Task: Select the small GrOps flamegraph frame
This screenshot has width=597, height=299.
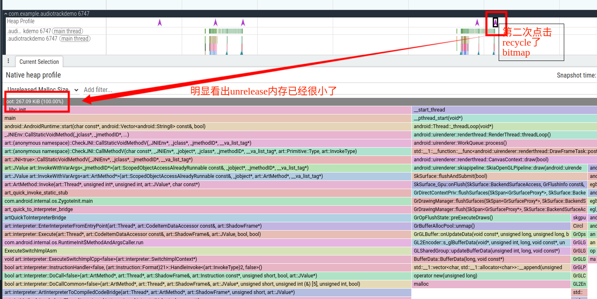Action: point(580,234)
